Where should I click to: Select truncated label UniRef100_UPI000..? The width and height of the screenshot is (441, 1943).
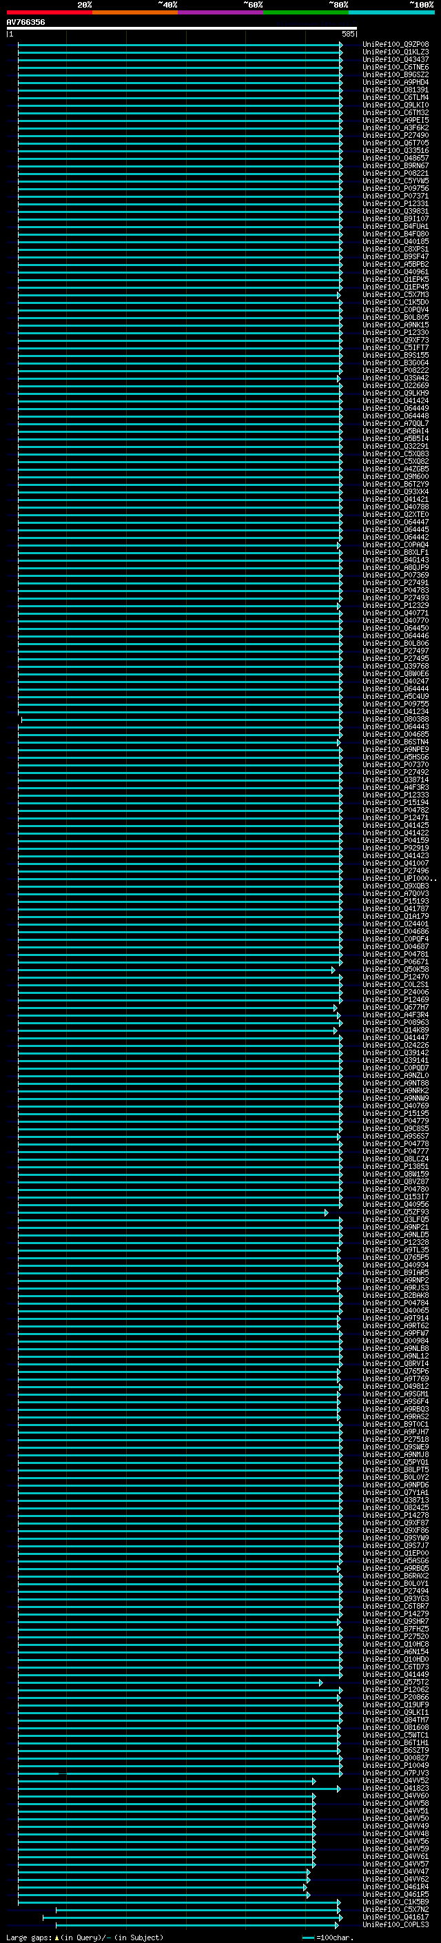tap(400, 879)
